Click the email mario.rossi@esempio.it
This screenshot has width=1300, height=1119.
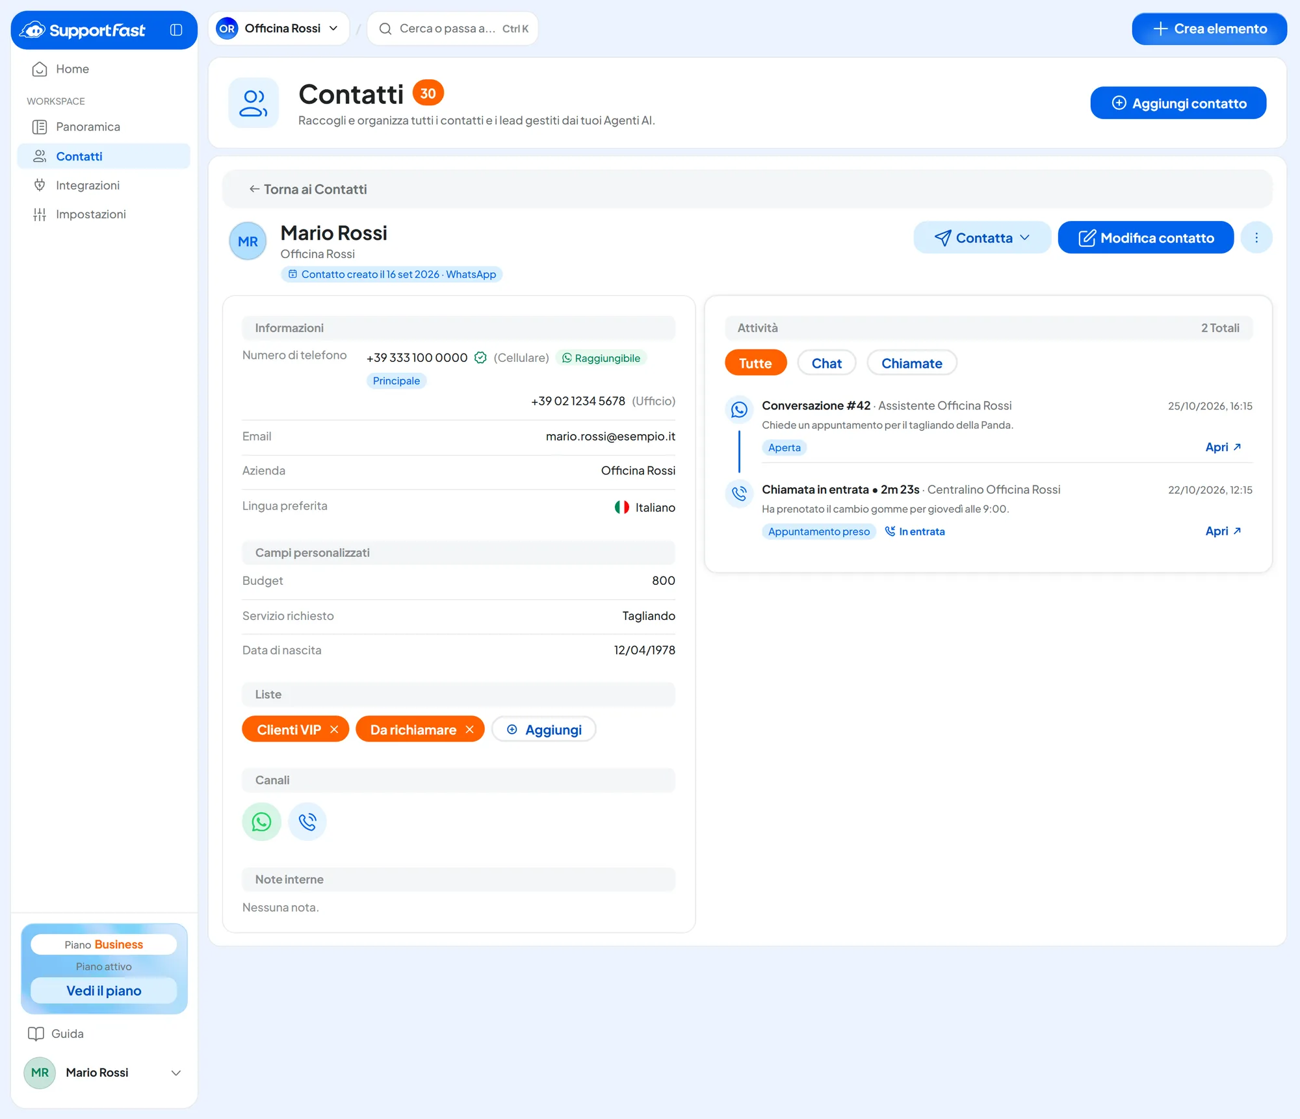(610, 436)
